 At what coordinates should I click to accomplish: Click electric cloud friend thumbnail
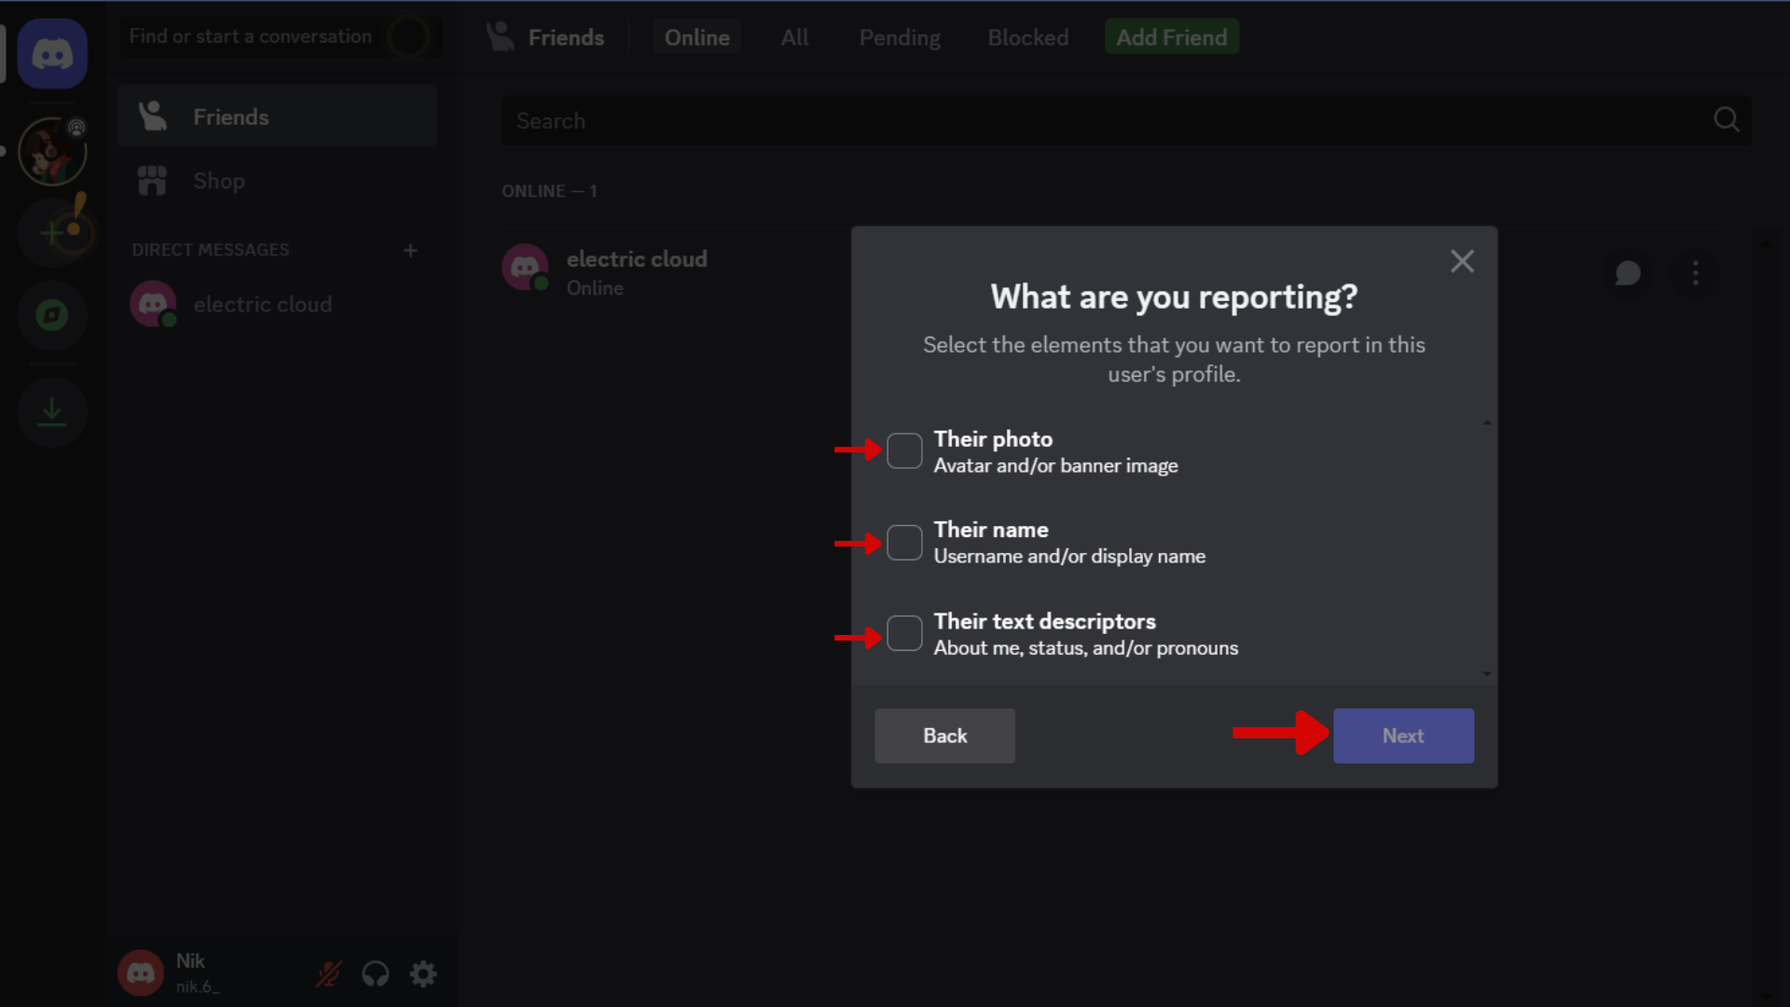(526, 271)
